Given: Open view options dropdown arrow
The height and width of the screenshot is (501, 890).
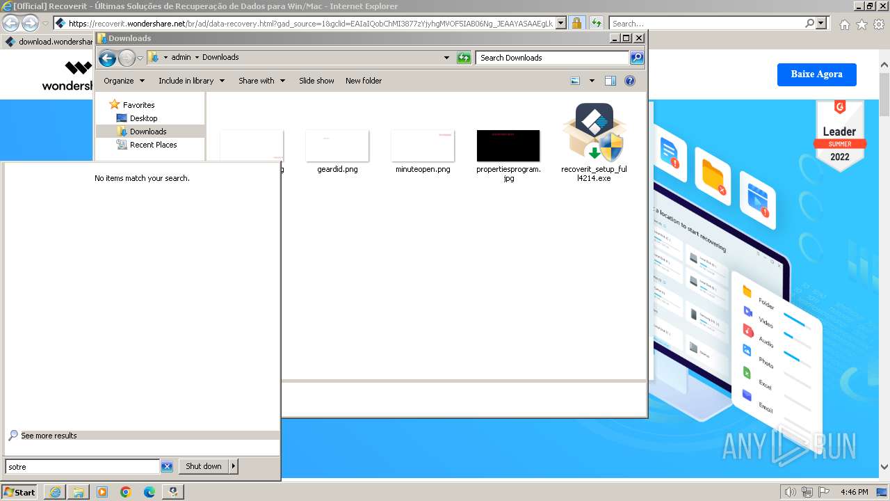Looking at the screenshot, I should (x=592, y=81).
